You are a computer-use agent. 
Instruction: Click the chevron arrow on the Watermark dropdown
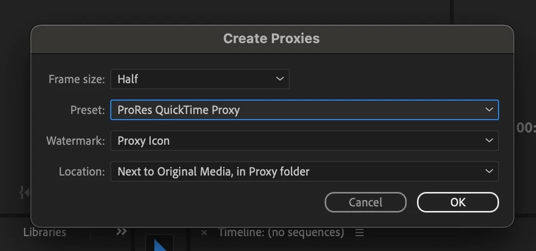tap(489, 141)
